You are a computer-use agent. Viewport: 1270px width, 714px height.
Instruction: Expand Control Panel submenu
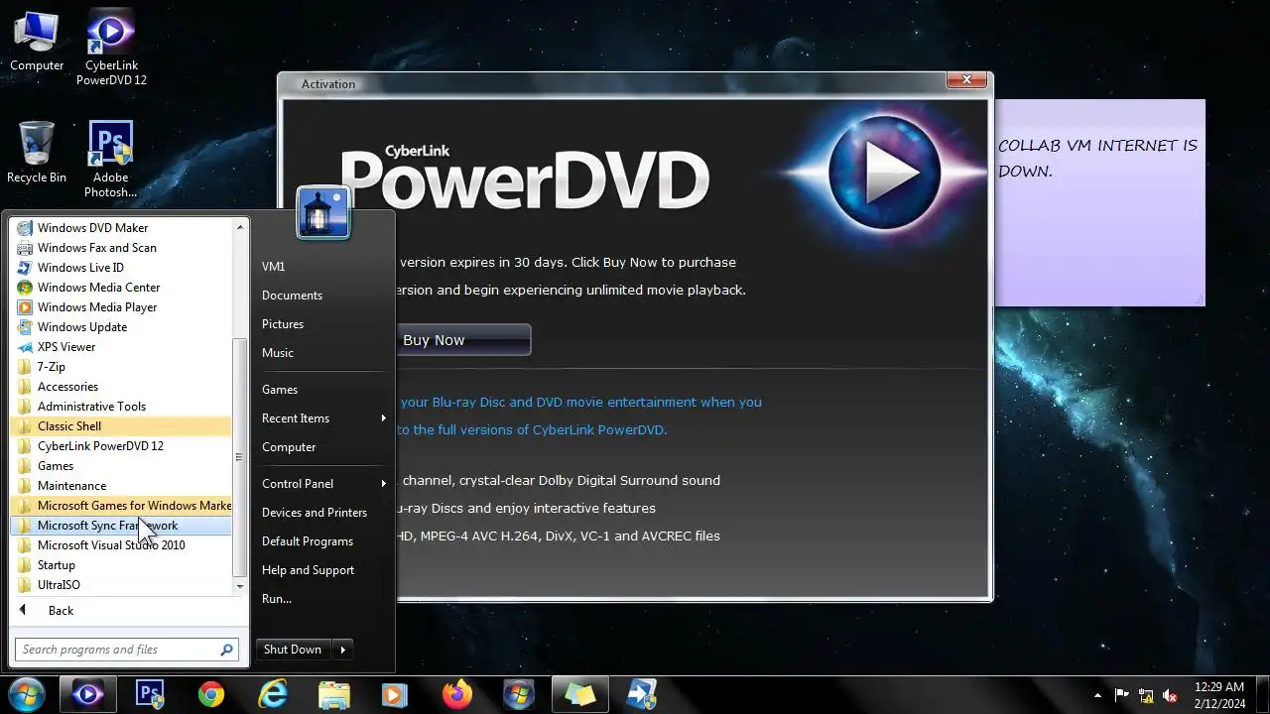pyautogui.click(x=322, y=483)
